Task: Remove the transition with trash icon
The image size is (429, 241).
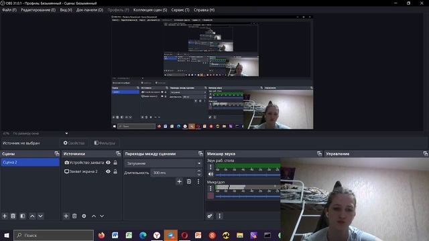Action: pos(189,181)
